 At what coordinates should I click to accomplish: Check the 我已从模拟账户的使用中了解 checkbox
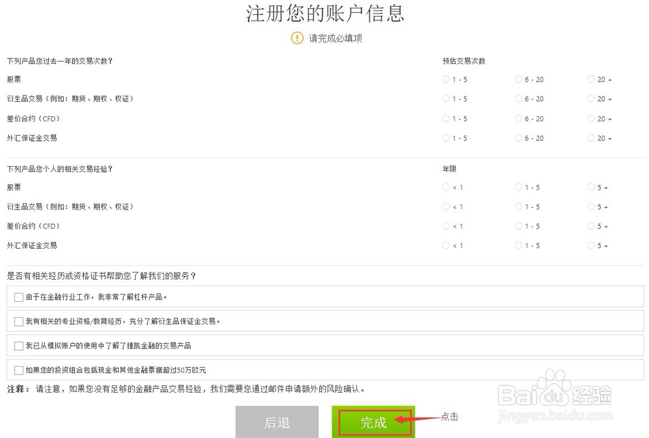pyautogui.click(x=19, y=346)
